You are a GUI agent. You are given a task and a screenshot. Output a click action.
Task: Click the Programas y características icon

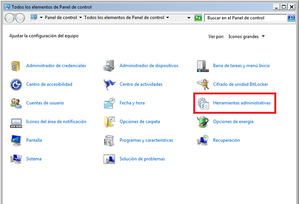tap(109, 141)
